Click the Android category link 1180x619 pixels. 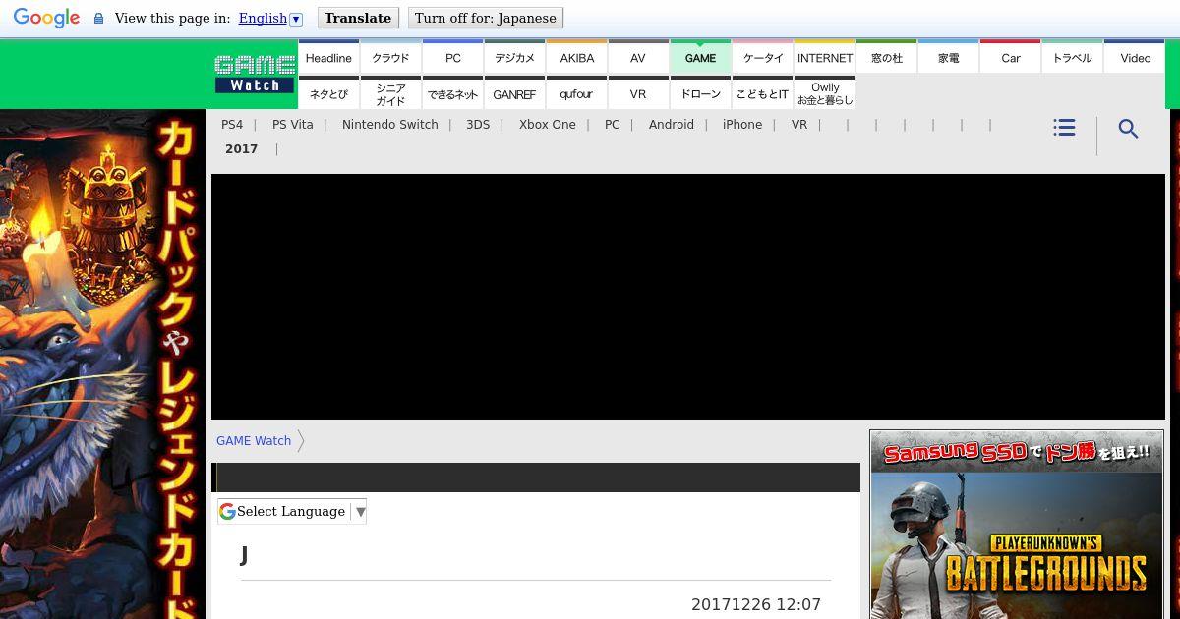point(672,125)
